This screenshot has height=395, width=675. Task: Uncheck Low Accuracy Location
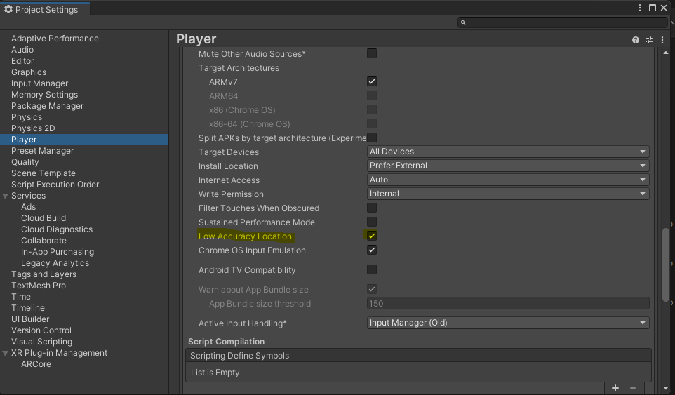pos(371,236)
